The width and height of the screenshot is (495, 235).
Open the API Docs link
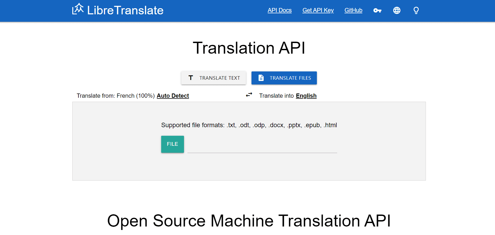(x=279, y=10)
